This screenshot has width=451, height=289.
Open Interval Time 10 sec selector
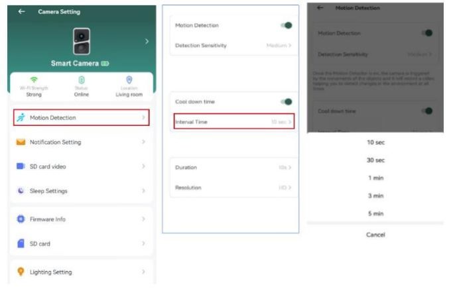pyautogui.click(x=281, y=123)
